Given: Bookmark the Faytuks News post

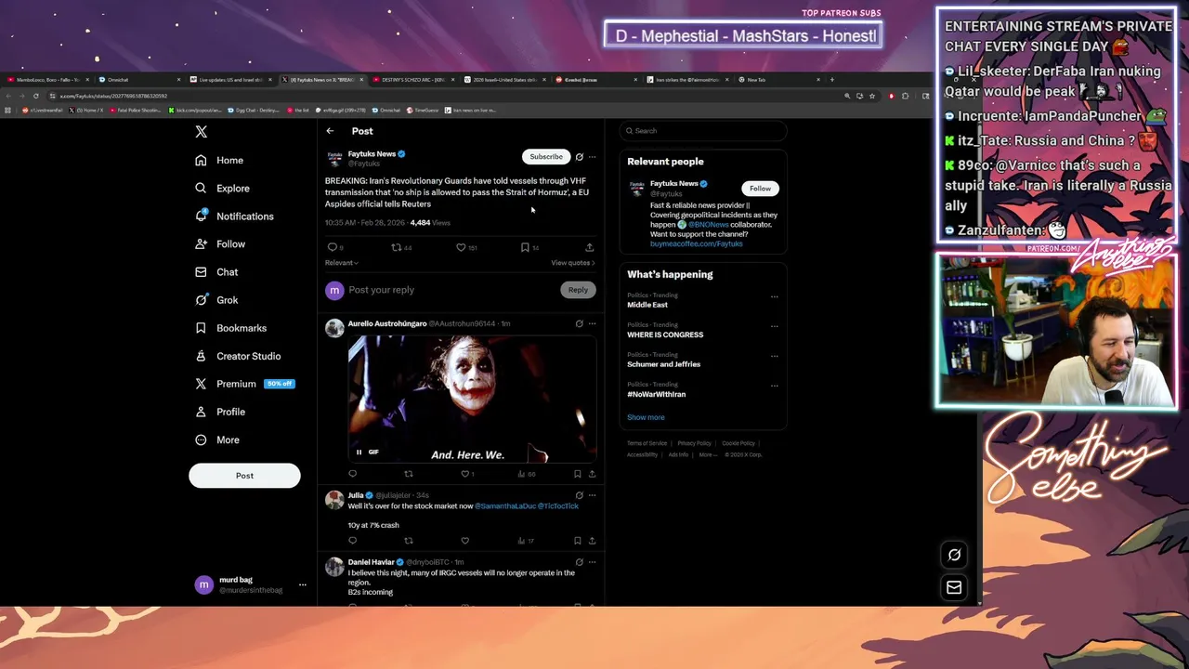Looking at the screenshot, I should coord(525,247).
